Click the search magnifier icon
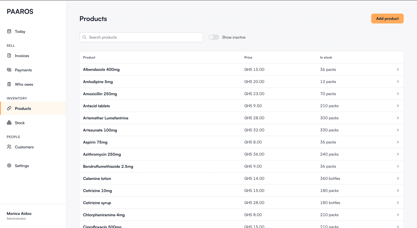The image size is (417, 228). pyautogui.click(x=84, y=37)
